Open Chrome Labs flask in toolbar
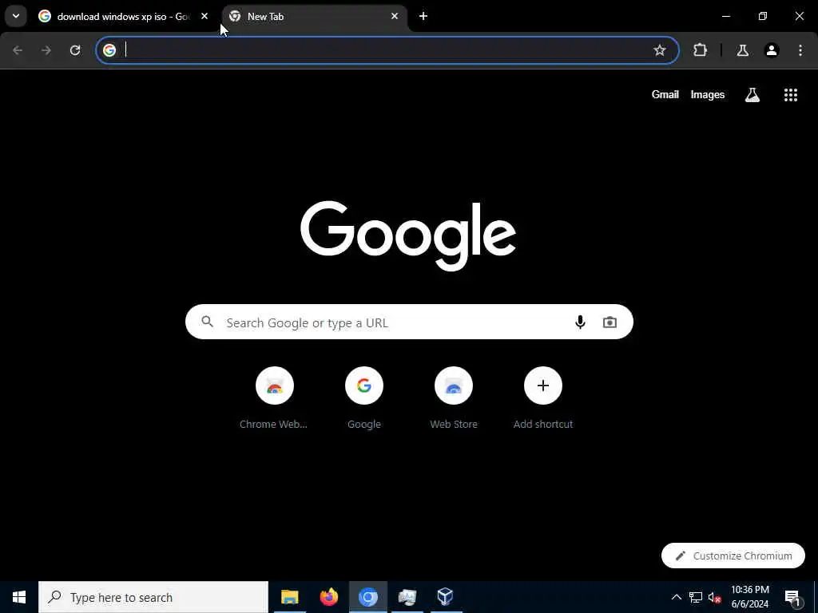 [x=742, y=50]
